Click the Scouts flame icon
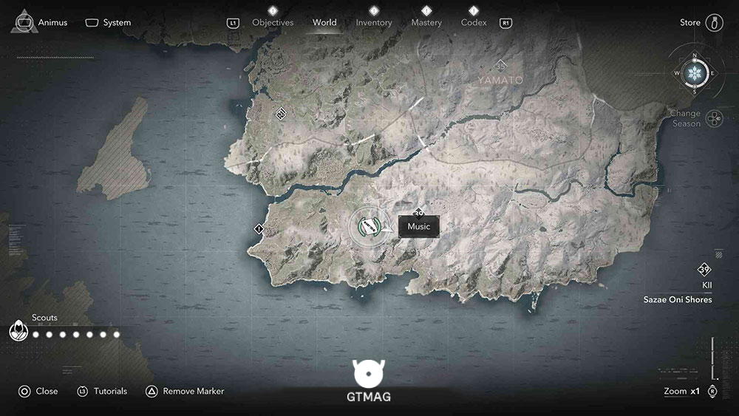Image resolution: width=739 pixels, height=416 pixels. click(x=18, y=330)
